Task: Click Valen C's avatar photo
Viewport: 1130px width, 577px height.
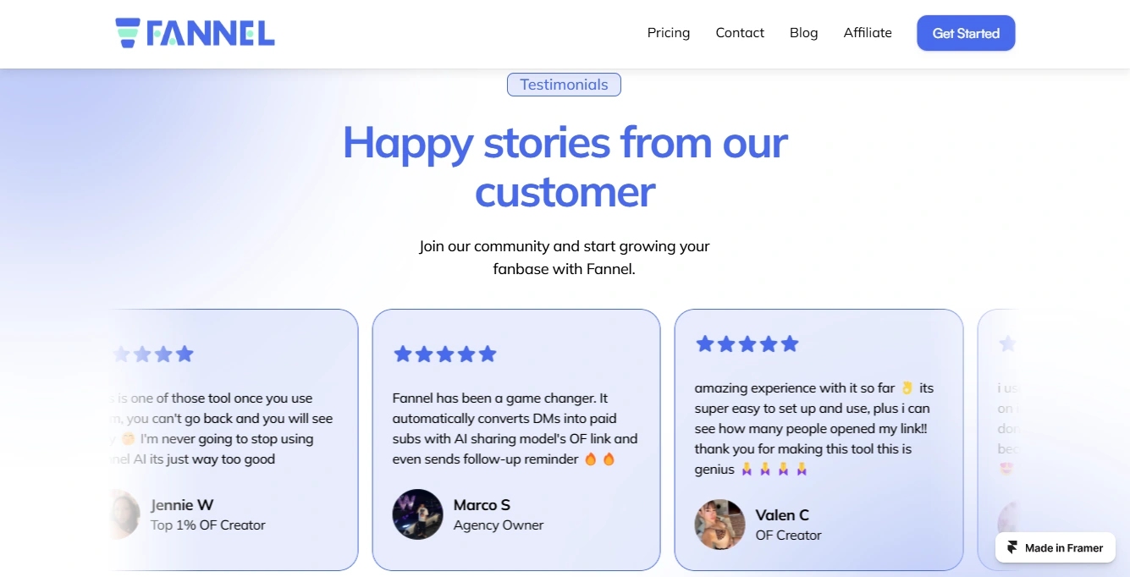Action: (x=719, y=525)
